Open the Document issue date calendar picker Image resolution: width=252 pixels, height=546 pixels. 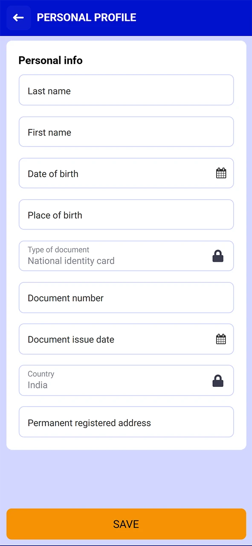point(221,339)
